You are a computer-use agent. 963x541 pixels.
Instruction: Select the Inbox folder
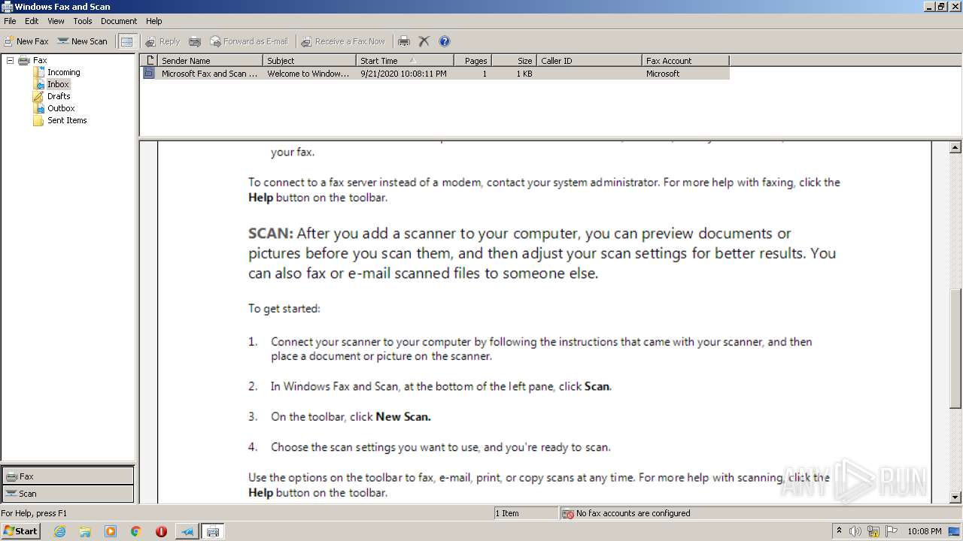[x=58, y=84]
